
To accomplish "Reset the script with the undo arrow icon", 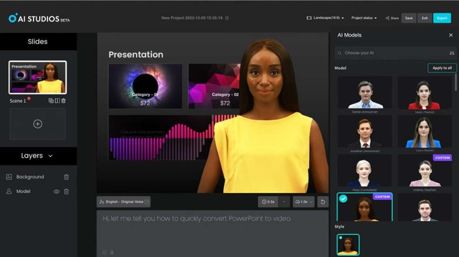I will point(323,202).
